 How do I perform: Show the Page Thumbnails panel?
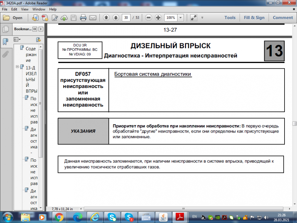pyautogui.click(x=6, y=29)
